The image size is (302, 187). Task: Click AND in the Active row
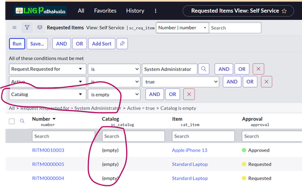pos(232,82)
